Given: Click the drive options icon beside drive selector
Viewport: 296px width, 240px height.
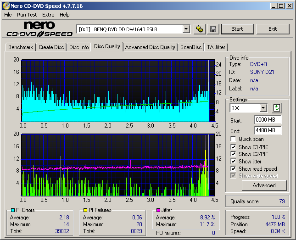Looking at the screenshot, I should pos(200,29).
